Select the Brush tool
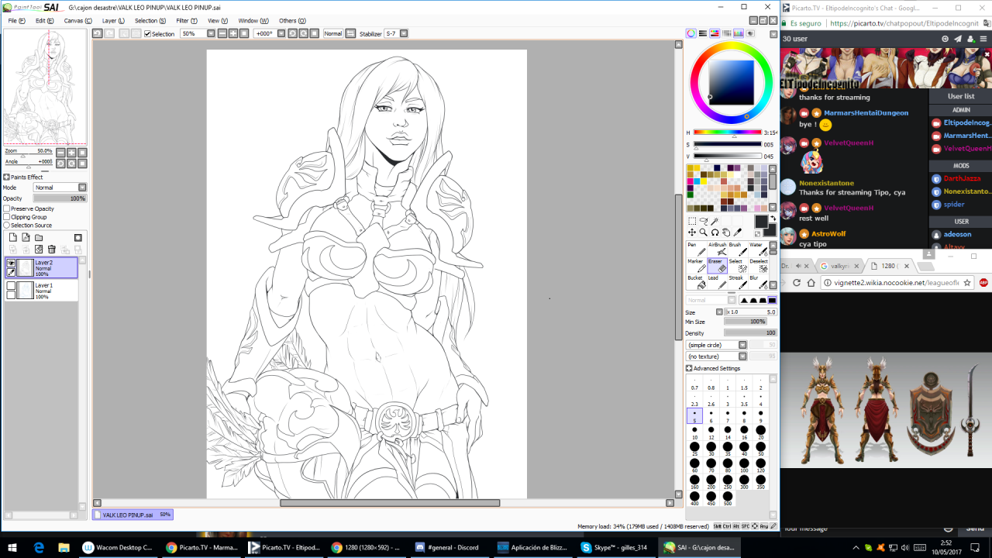Screen dimensions: 992x558 coord(738,249)
